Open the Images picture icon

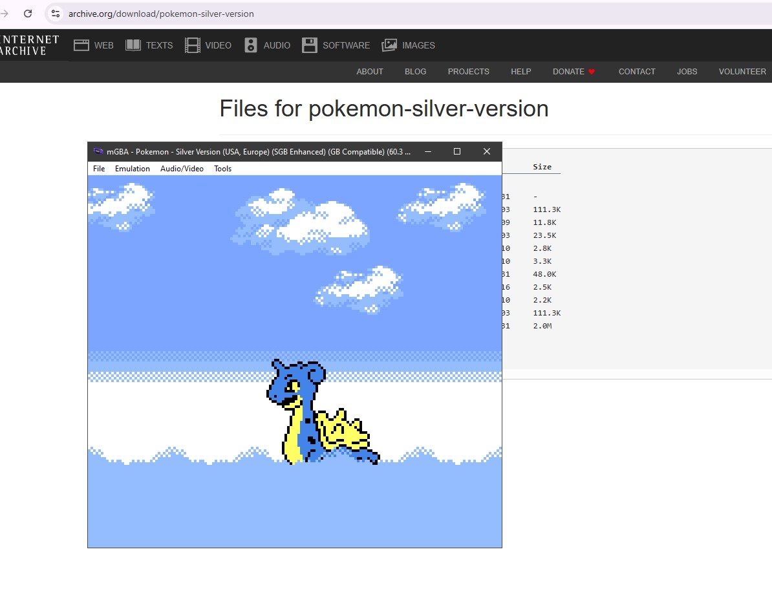point(389,45)
